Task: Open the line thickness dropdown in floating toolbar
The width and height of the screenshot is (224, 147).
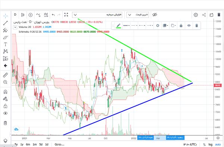Action: coord(127,26)
